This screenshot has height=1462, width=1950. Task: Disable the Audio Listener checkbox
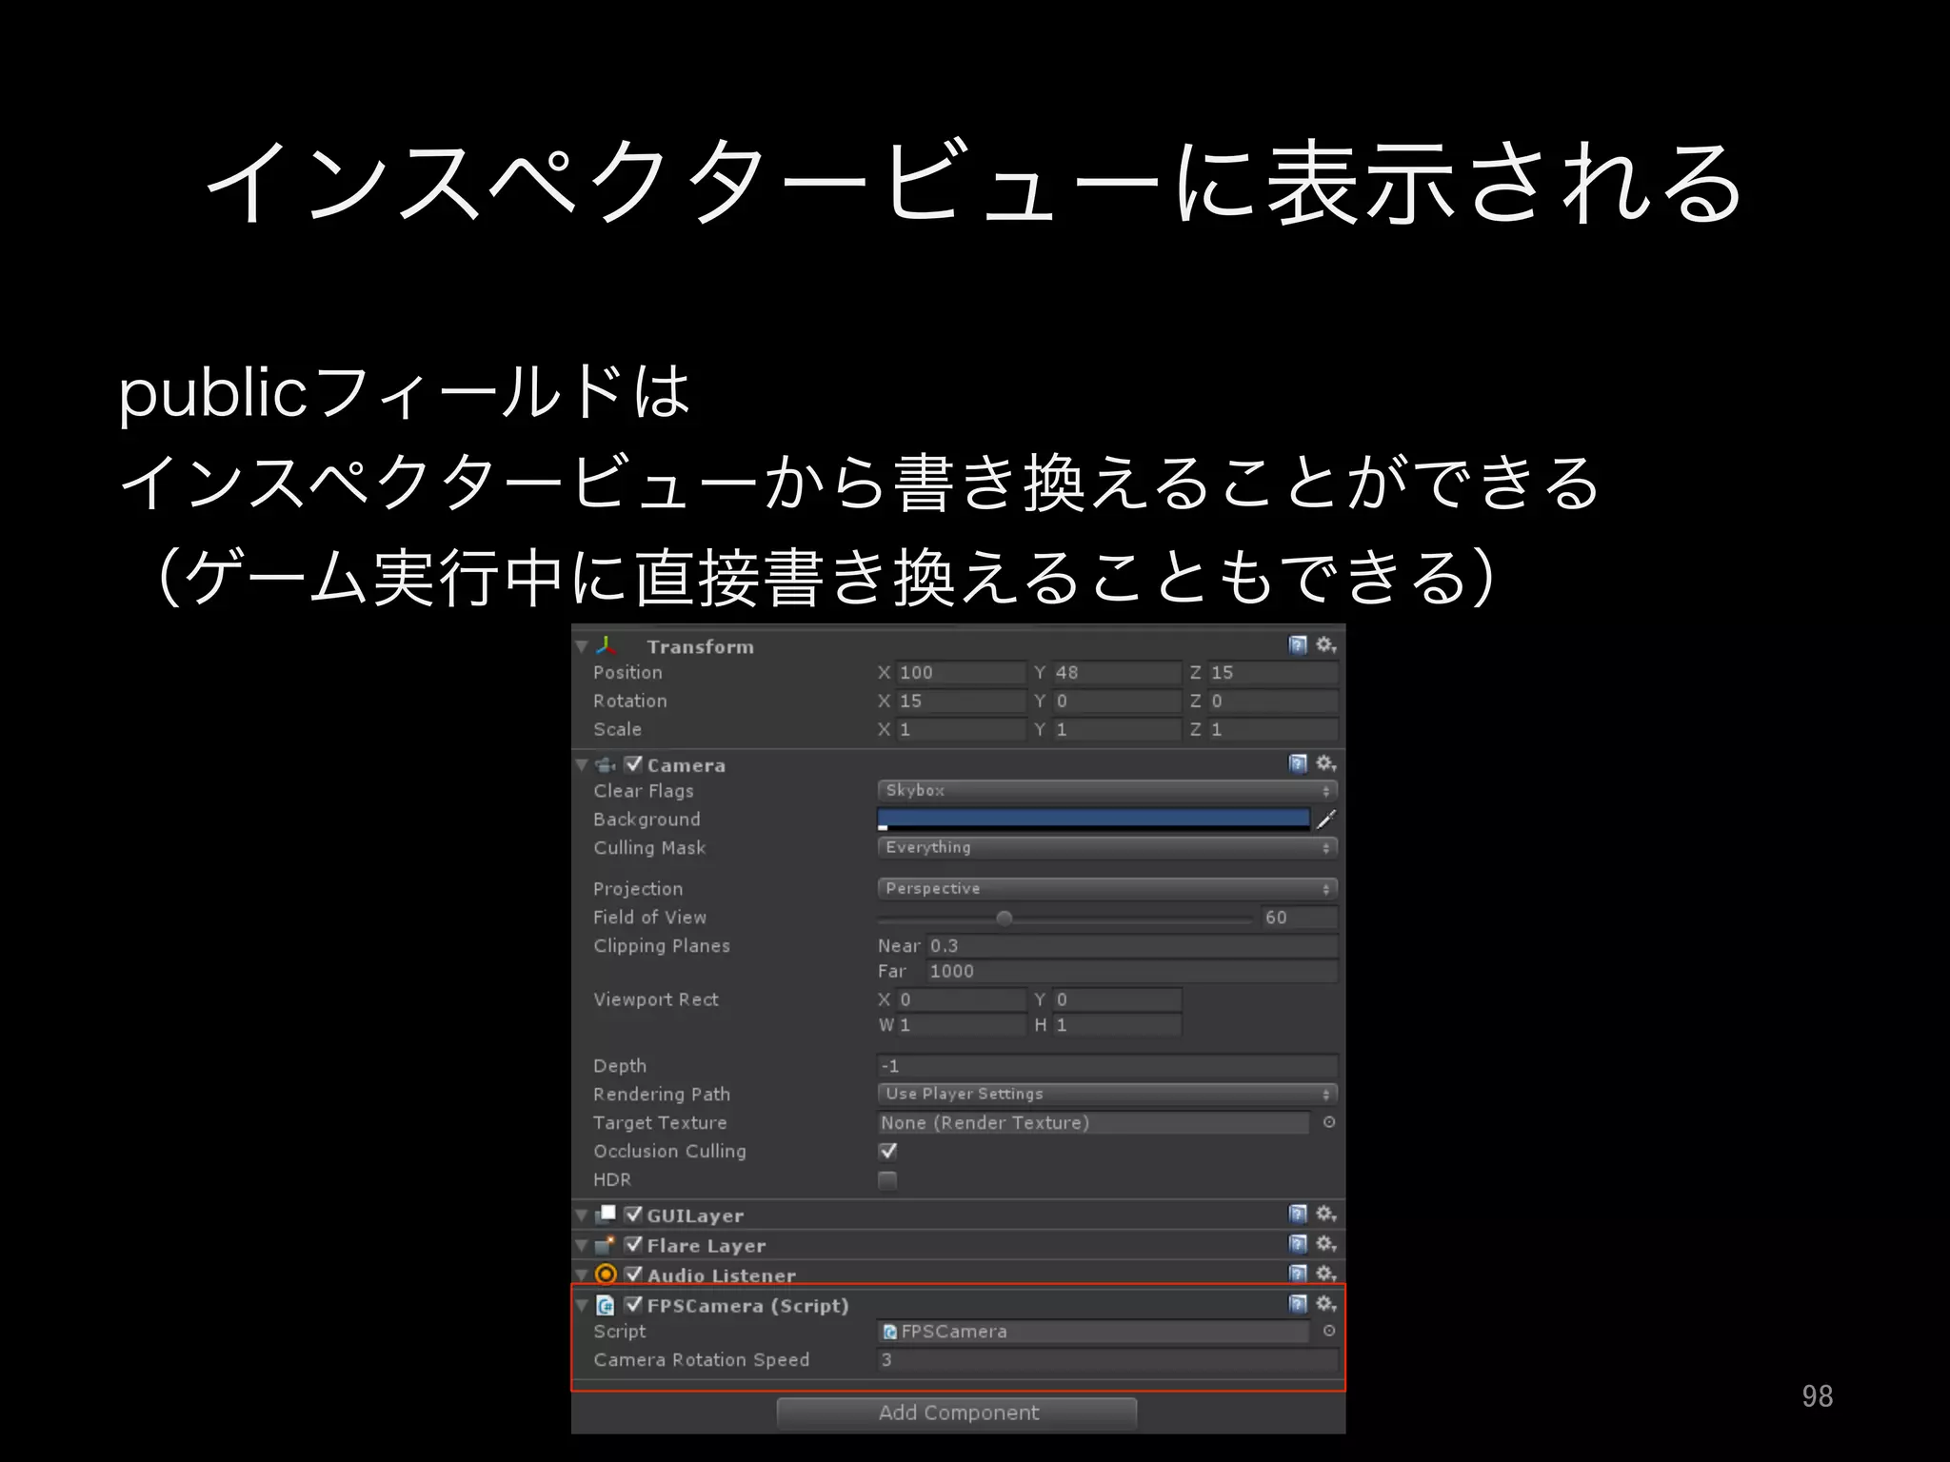634,1274
